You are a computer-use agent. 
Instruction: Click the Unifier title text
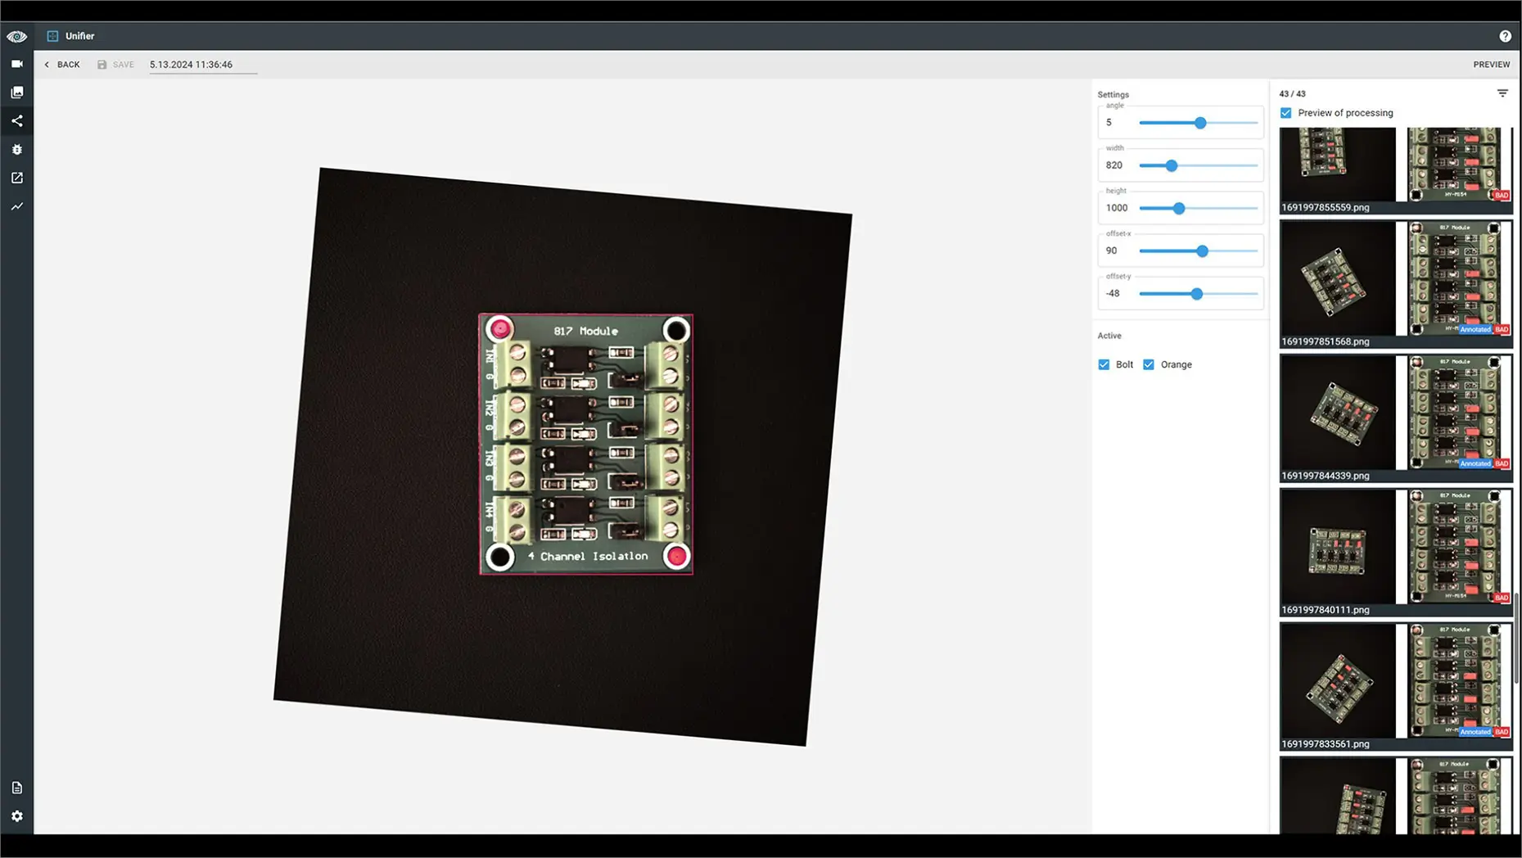[x=79, y=36]
